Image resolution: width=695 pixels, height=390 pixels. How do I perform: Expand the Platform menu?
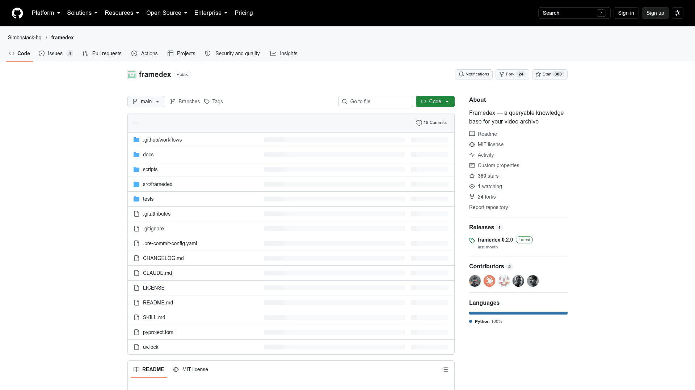point(46,13)
